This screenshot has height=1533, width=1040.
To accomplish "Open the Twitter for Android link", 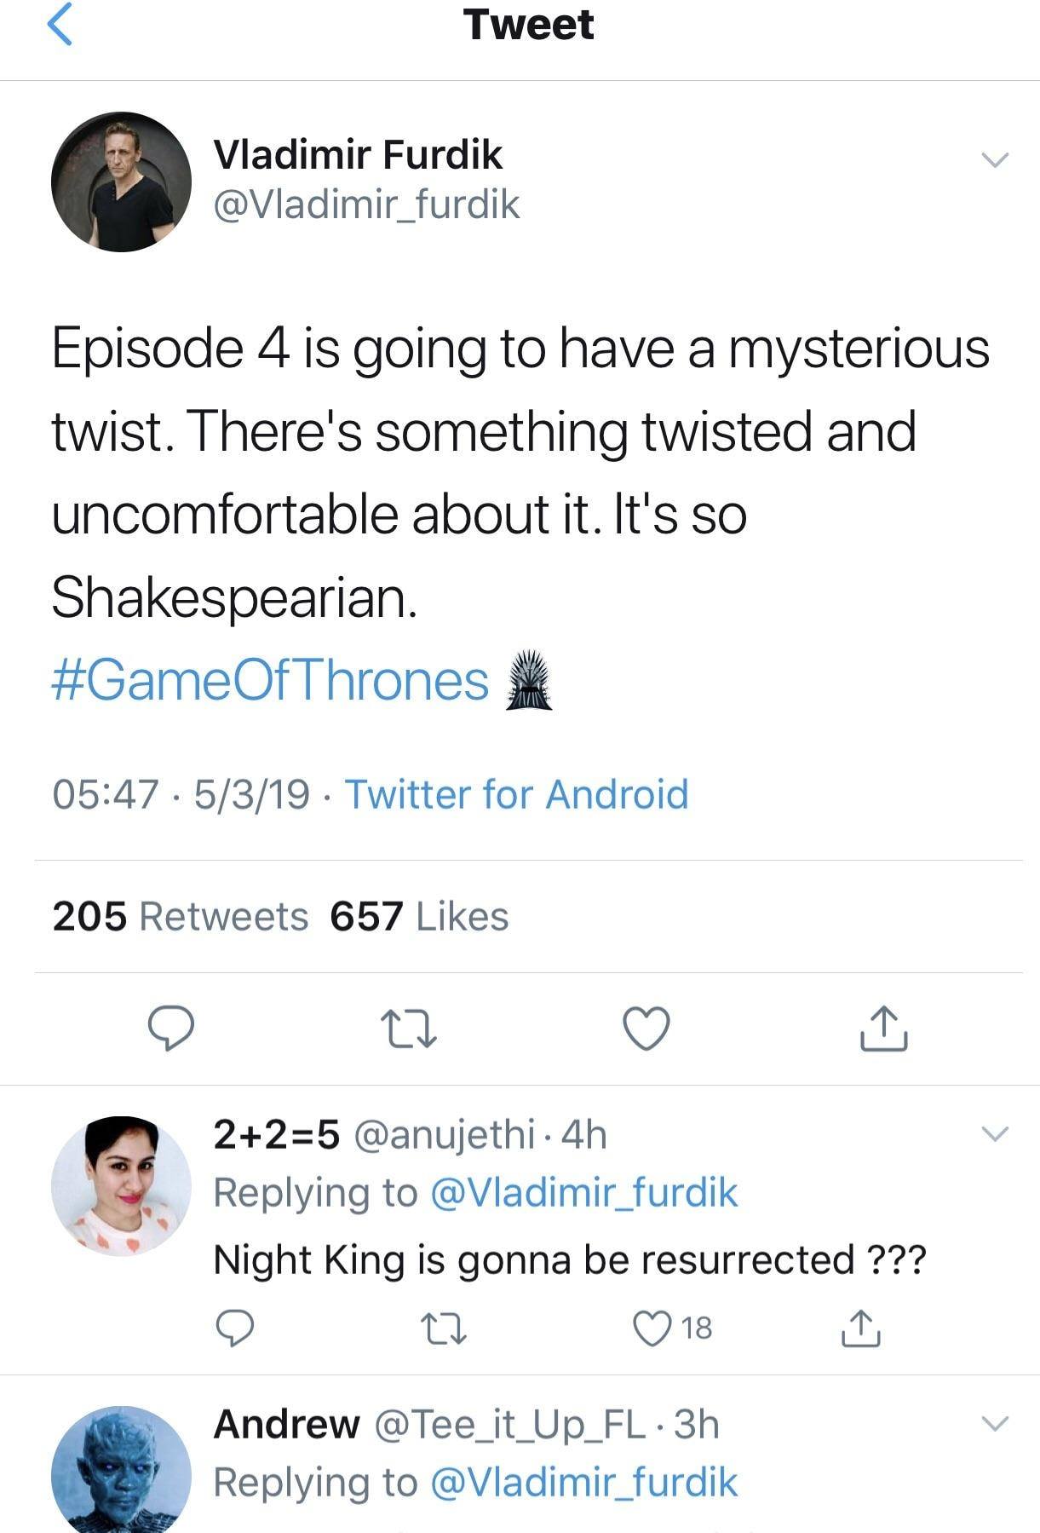I will pyautogui.click(x=516, y=794).
